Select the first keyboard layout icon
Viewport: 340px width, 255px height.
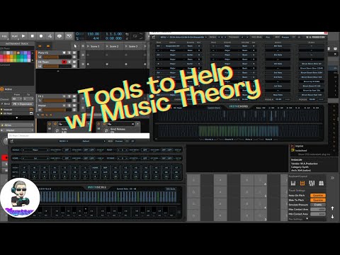coord(293,183)
